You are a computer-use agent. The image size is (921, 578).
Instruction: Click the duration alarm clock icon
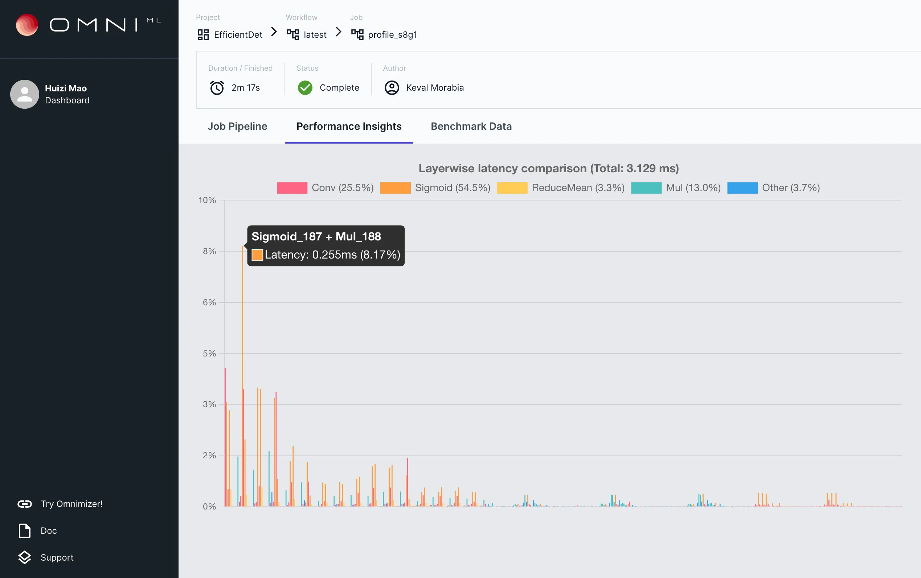point(217,87)
